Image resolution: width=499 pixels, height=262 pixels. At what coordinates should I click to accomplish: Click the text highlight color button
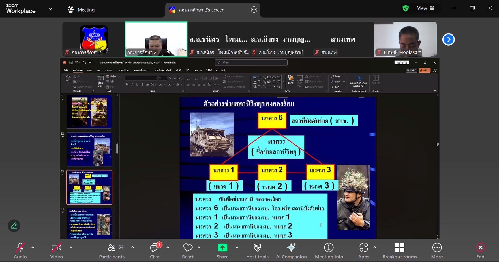coord(170,84)
